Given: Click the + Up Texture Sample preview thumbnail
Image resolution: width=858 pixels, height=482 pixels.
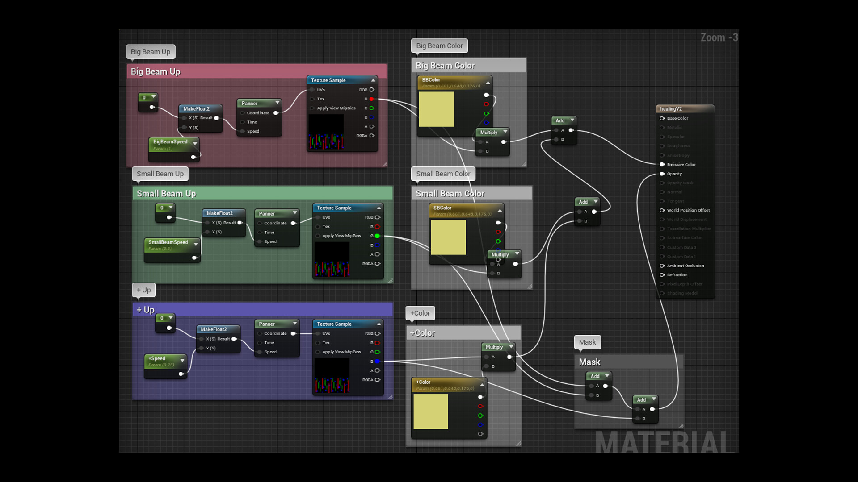Looking at the screenshot, I should pos(332,375).
